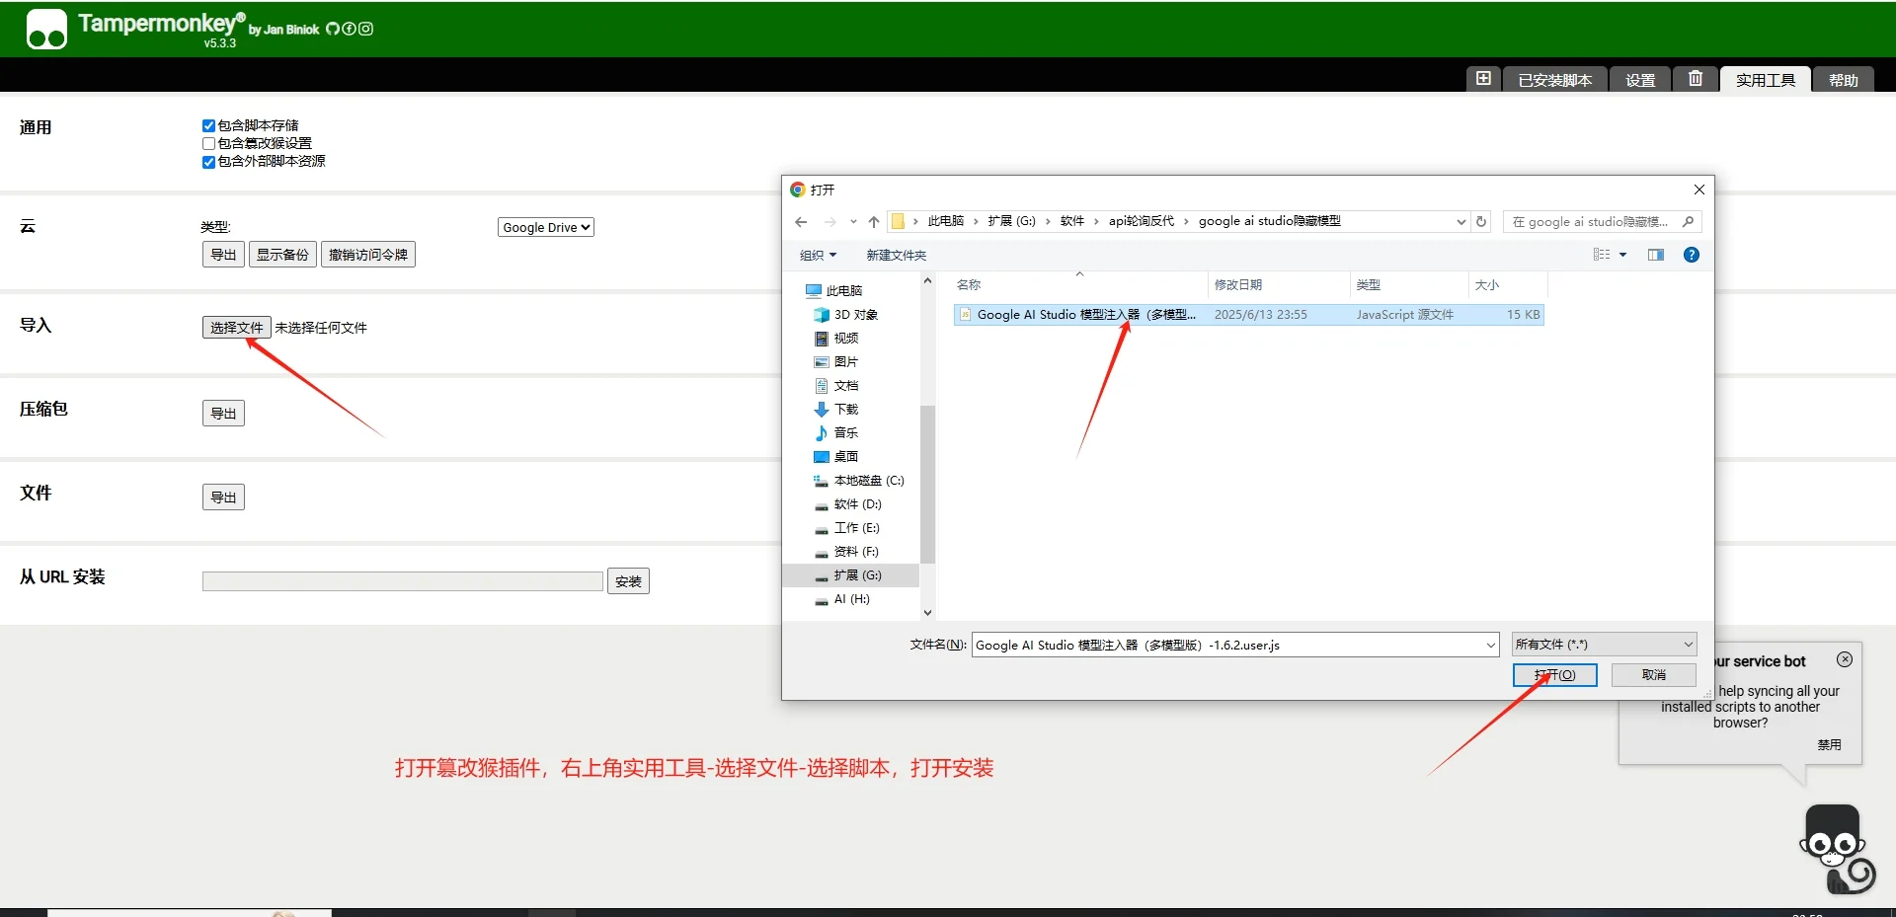This screenshot has height=917, width=1896.
Task: Expand the recent locations dropdown arrow
Action: coord(853,222)
